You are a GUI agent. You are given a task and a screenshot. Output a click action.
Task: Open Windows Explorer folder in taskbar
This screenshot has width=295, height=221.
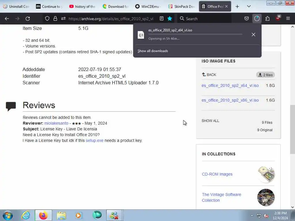(x=61, y=216)
